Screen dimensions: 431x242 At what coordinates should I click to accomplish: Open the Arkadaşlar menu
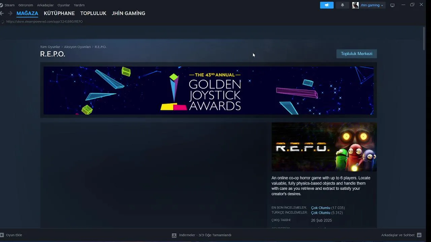(x=45, y=5)
